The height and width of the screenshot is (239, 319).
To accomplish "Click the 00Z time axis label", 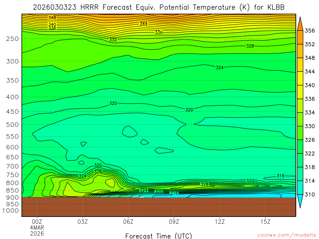I will pos(37,222).
